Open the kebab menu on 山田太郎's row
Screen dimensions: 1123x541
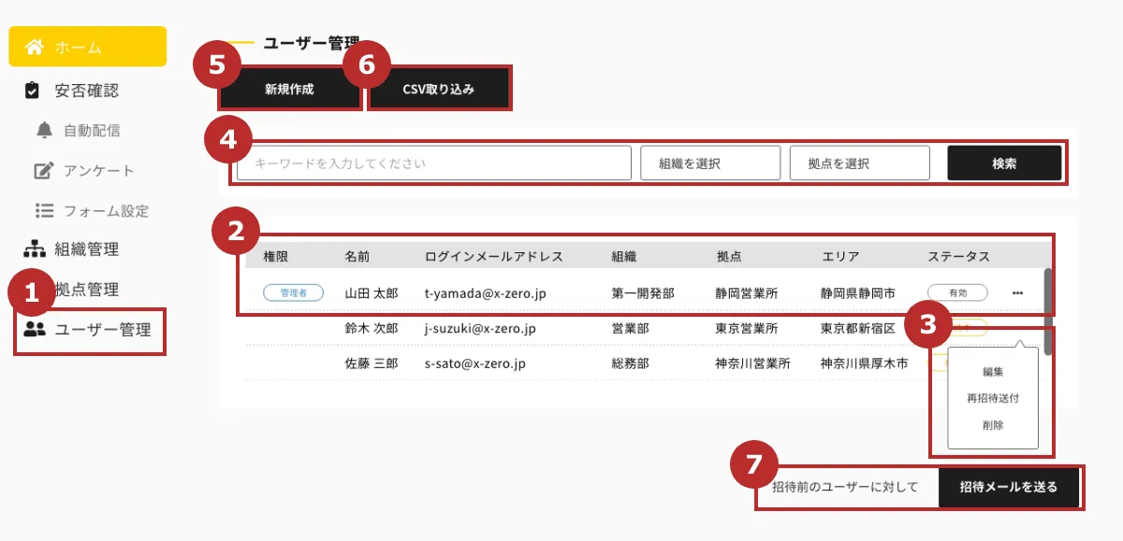[1018, 292]
